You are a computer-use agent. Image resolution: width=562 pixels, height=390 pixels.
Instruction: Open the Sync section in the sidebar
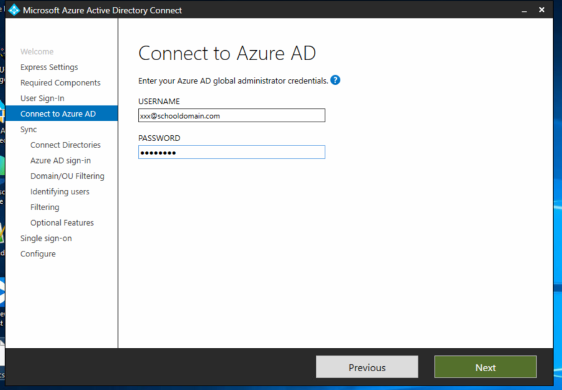point(28,130)
